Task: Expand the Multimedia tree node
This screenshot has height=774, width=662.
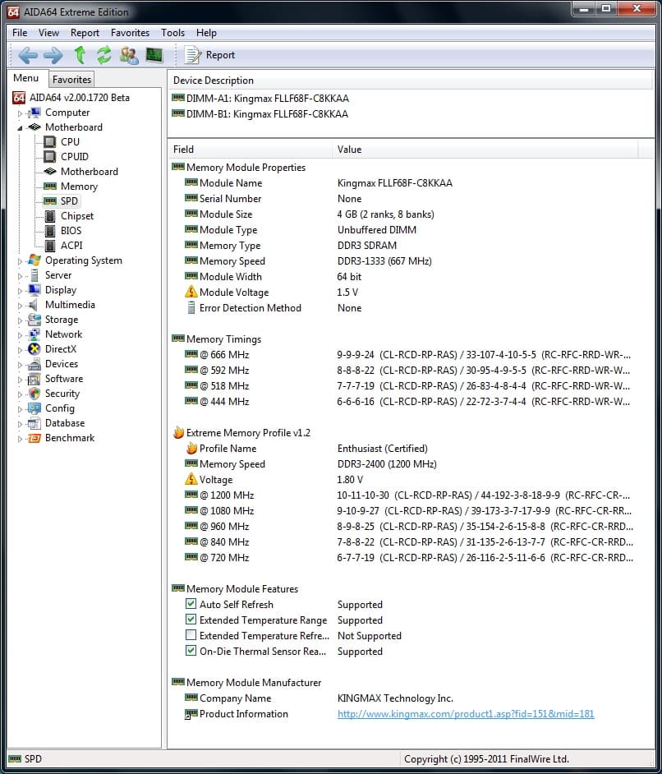Action: (20, 306)
